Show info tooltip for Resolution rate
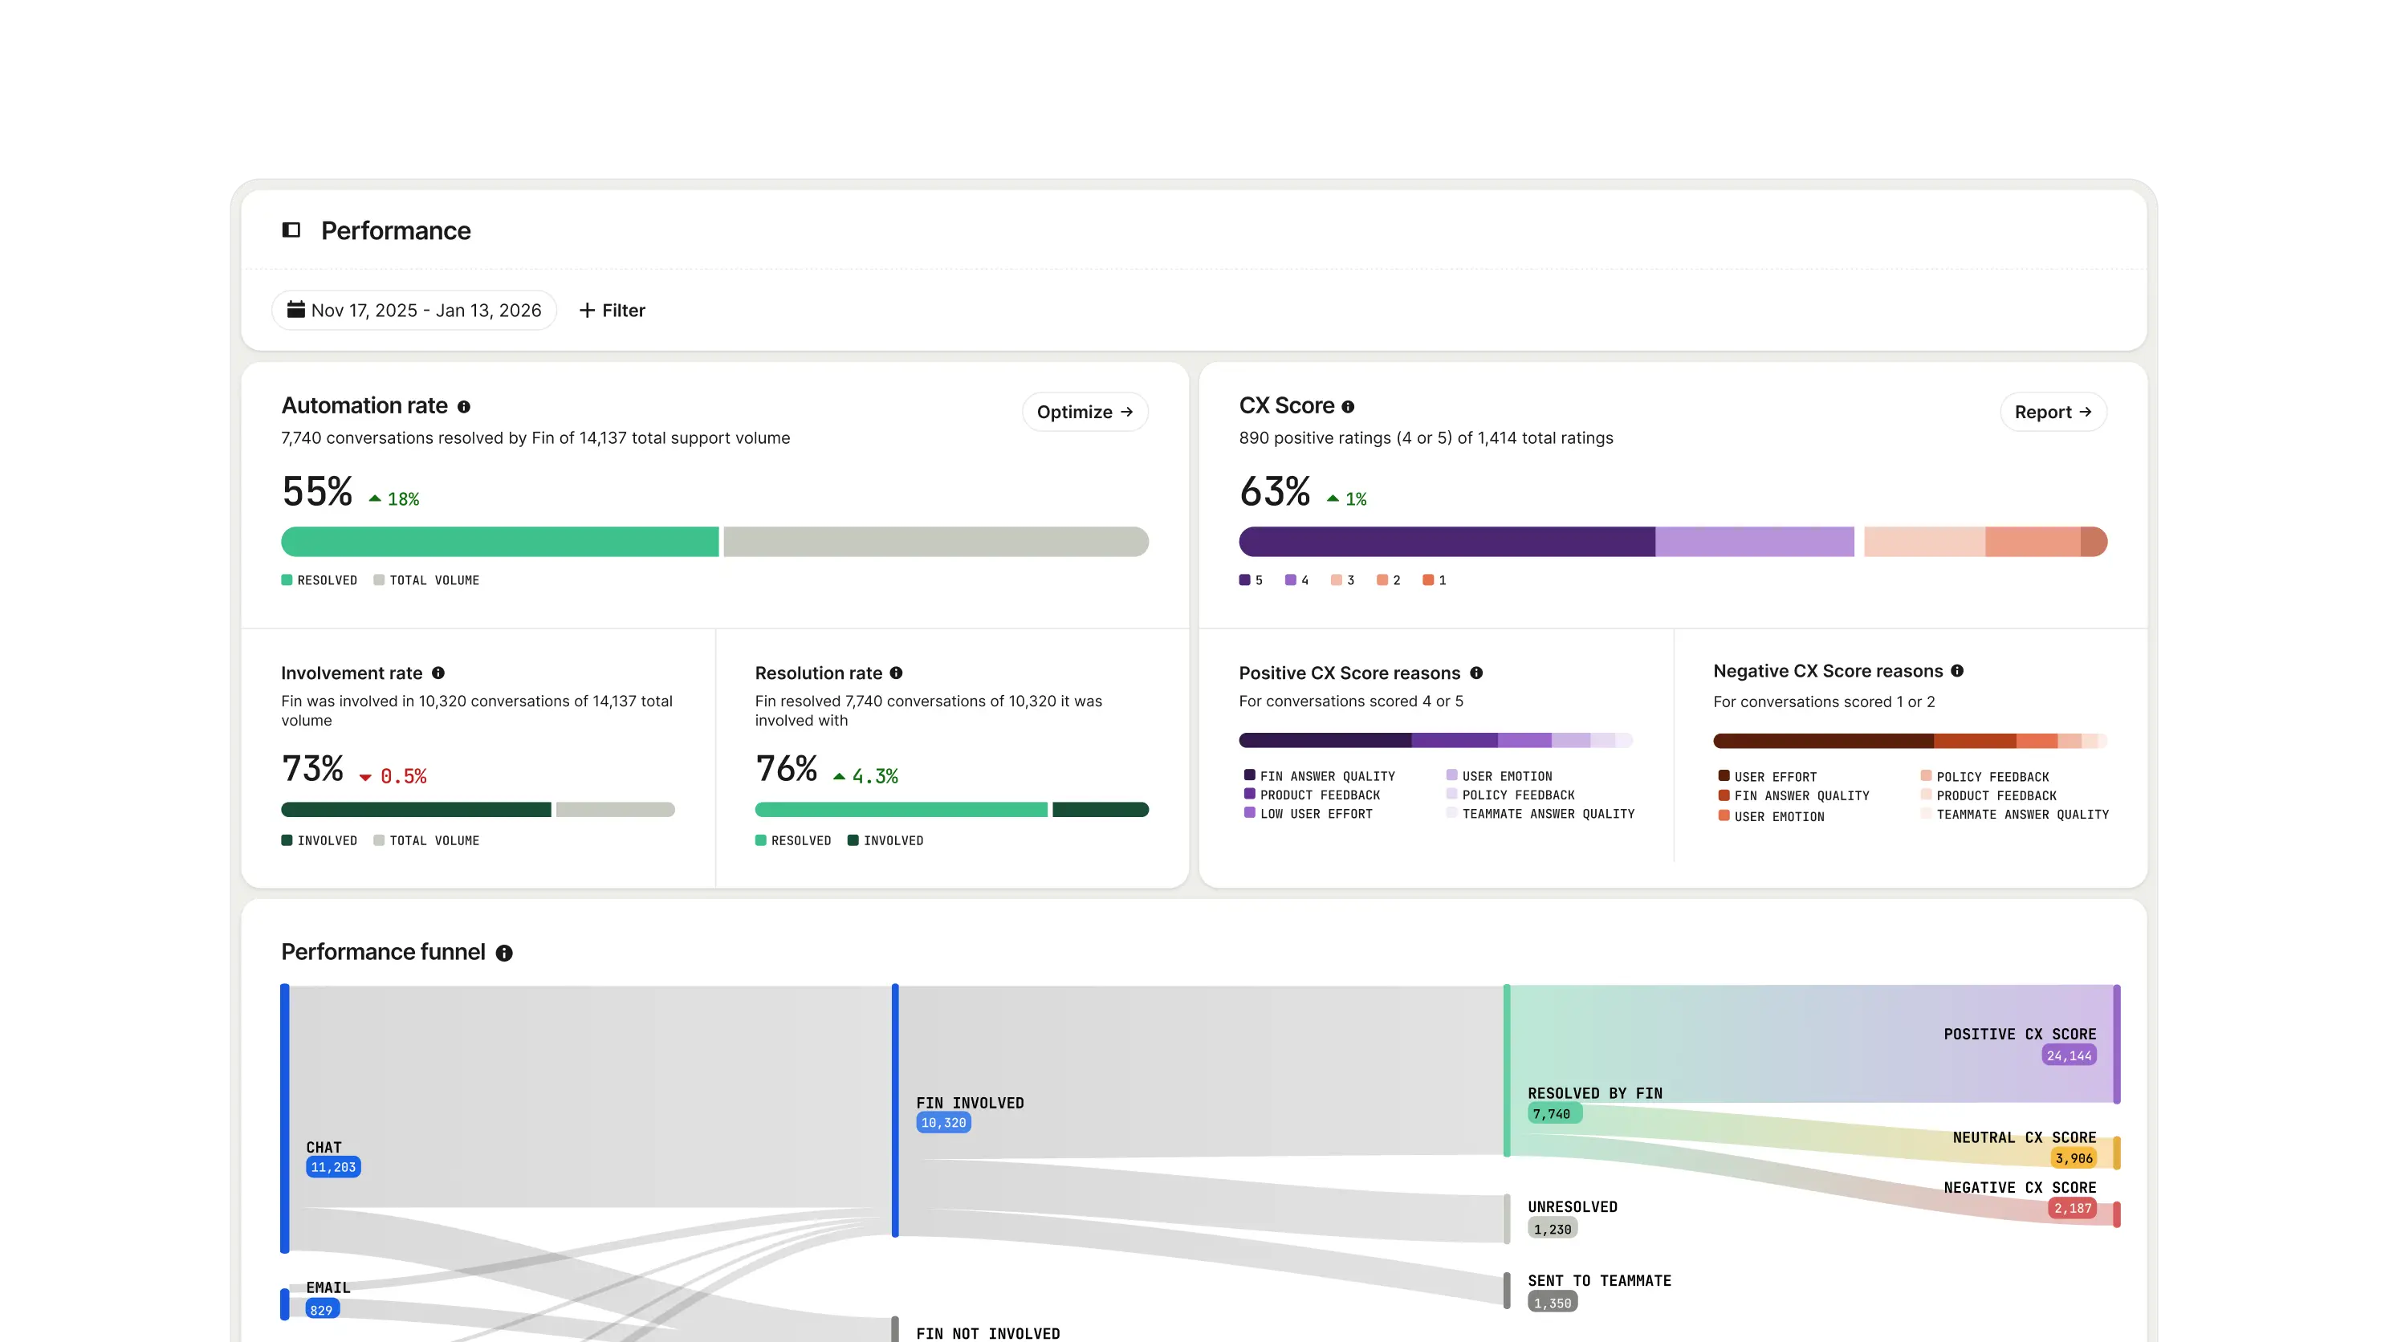Viewport: 2389px width, 1342px height. (x=896, y=673)
